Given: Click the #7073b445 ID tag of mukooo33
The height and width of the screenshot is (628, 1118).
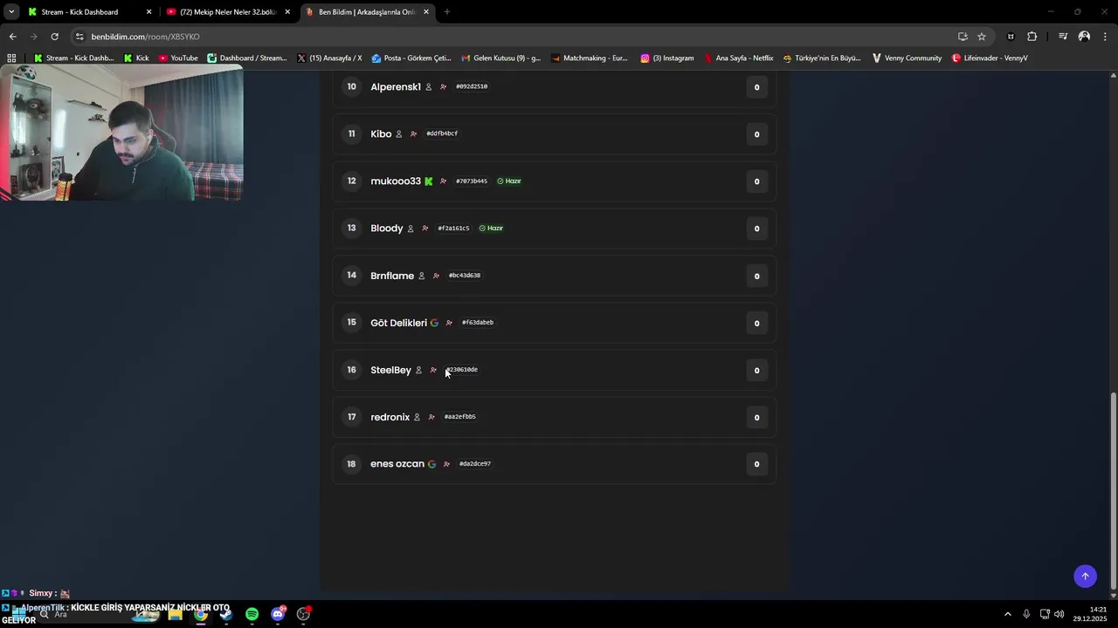Looking at the screenshot, I should pyautogui.click(x=472, y=181).
